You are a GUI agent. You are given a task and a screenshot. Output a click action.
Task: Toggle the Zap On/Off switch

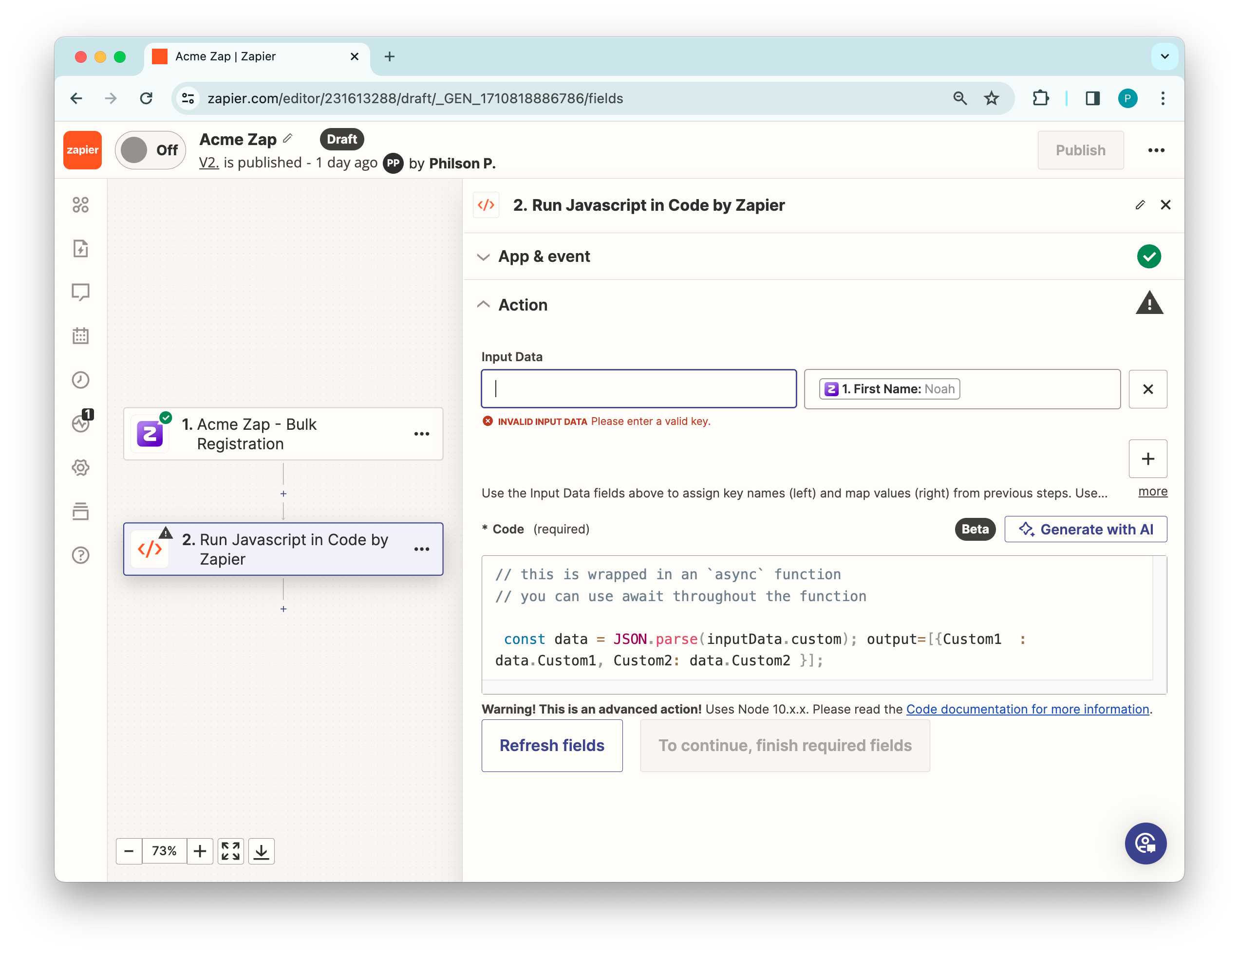(x=150, y=150)
